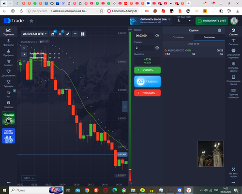Image resolution: width=242 pixels, height=194 pixels.
Task: Click the green-red sentiment bar beside chart
Action: (x=130, y=107)
